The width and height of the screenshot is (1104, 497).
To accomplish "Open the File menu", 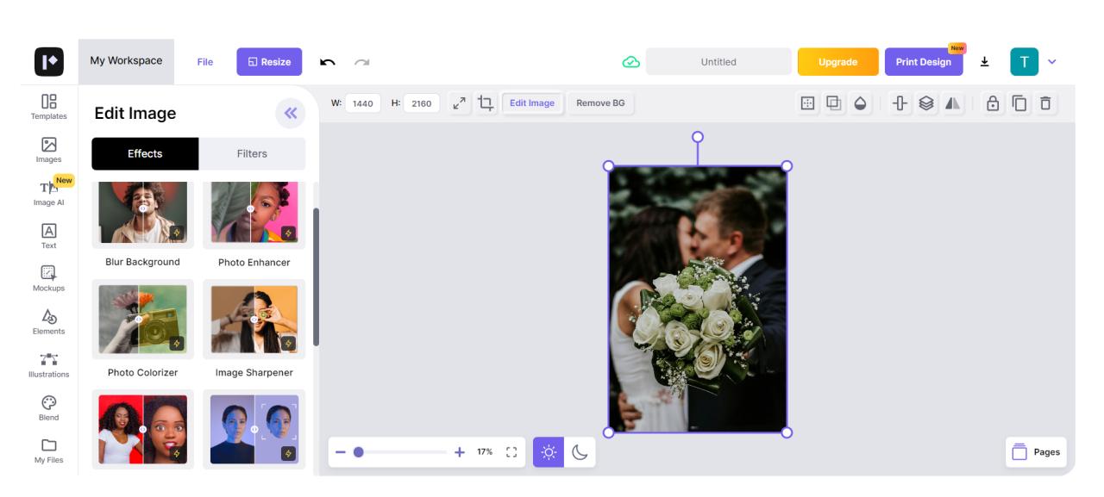I will [x=205, y=62].
